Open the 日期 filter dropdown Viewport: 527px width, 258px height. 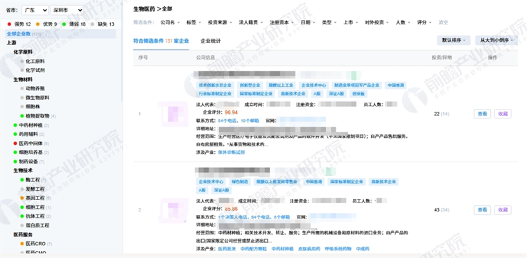click(x=307, y=22)
